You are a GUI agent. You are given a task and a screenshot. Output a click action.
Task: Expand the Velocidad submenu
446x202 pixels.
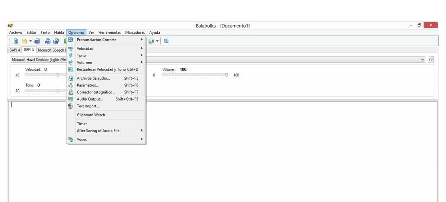click(x=106, y=48)
